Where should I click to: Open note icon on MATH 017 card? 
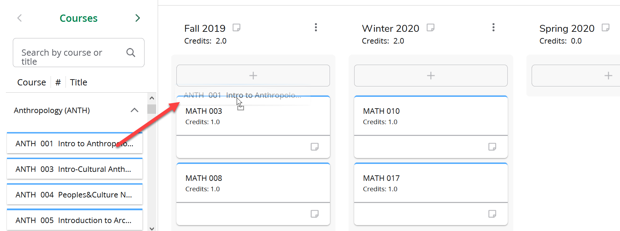(492, 214)
